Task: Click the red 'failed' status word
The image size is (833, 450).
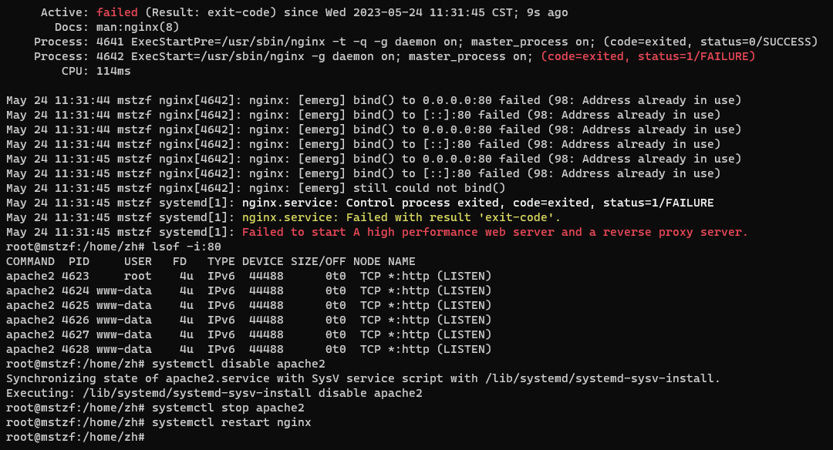Action: tap(117, 12)
